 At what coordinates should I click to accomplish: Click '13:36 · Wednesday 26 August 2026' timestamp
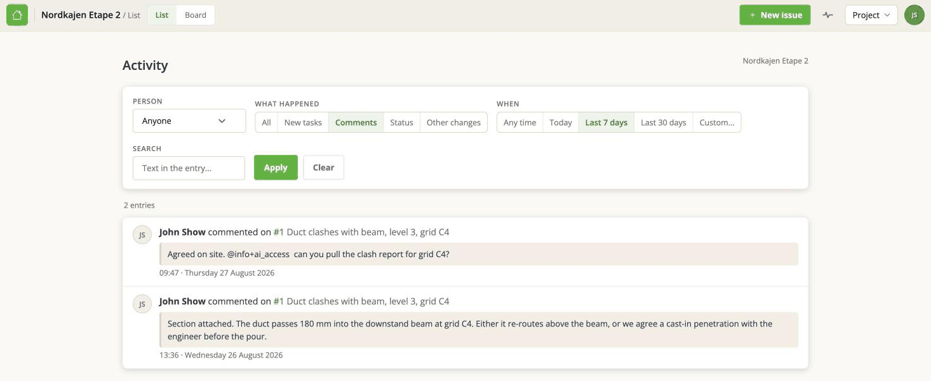click(221, 355)
